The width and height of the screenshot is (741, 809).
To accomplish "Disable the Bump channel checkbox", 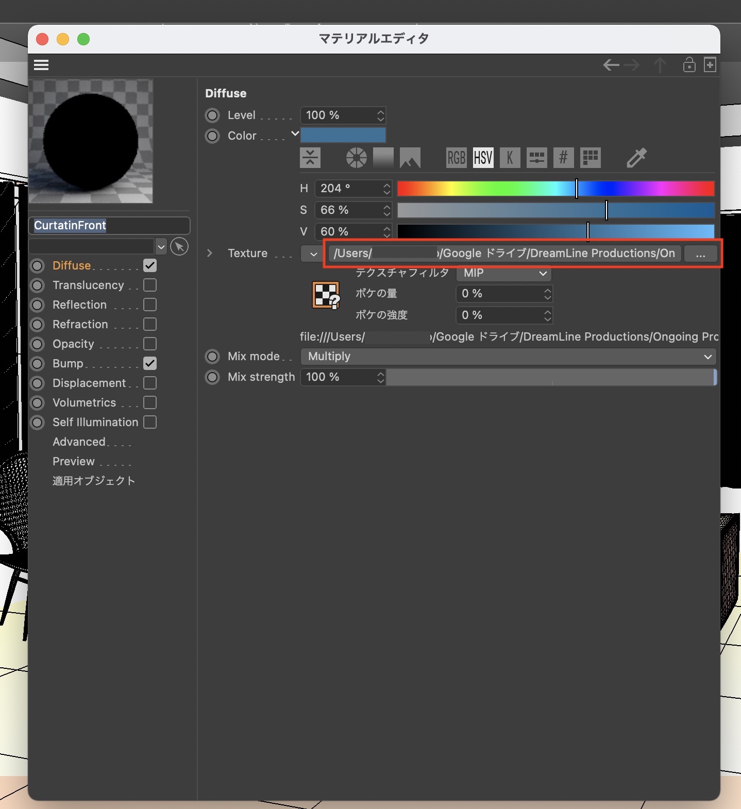I will point(150,363).
